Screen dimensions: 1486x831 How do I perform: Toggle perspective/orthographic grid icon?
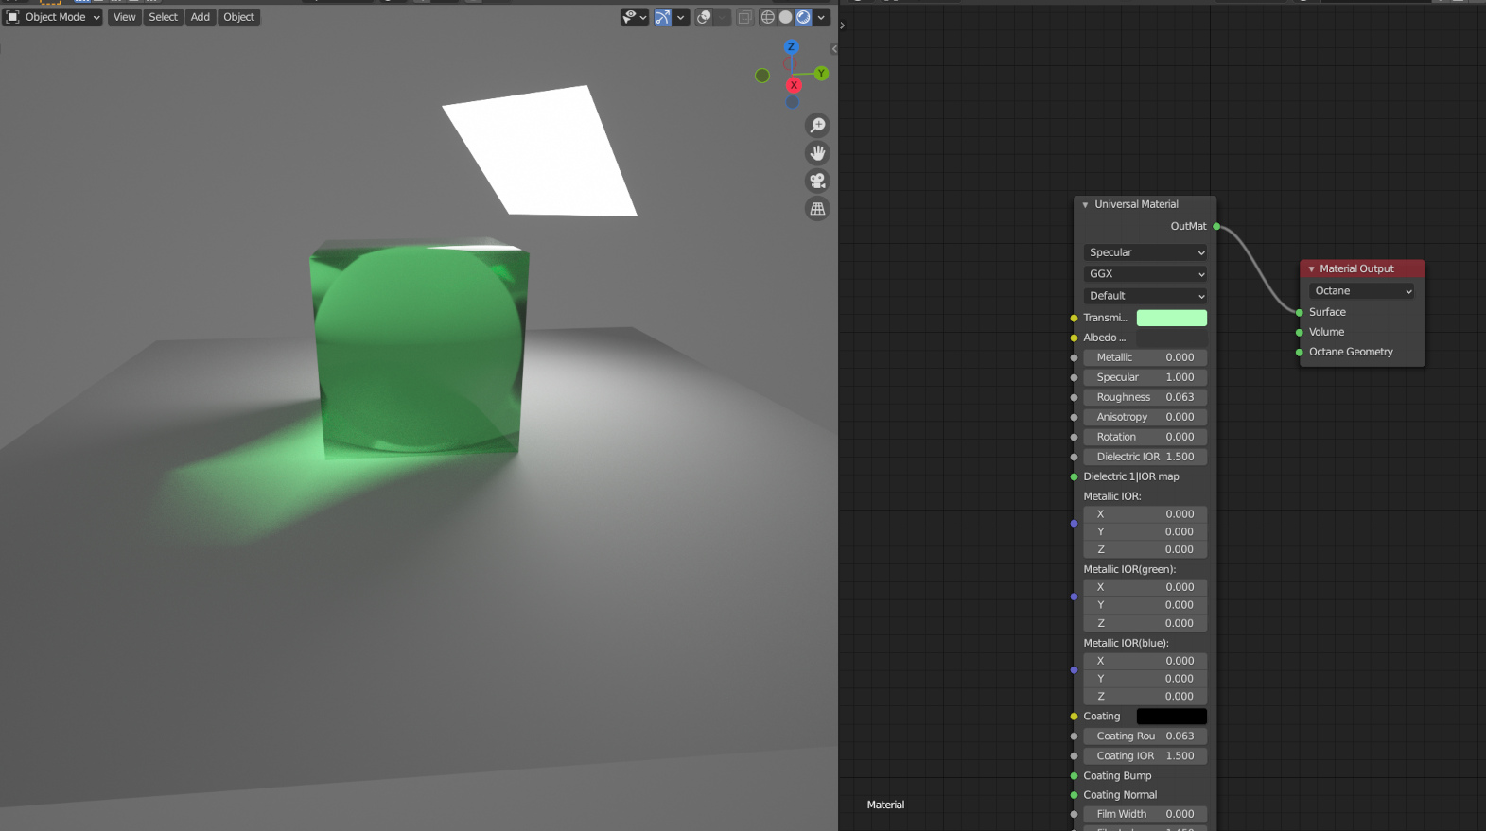817,209
